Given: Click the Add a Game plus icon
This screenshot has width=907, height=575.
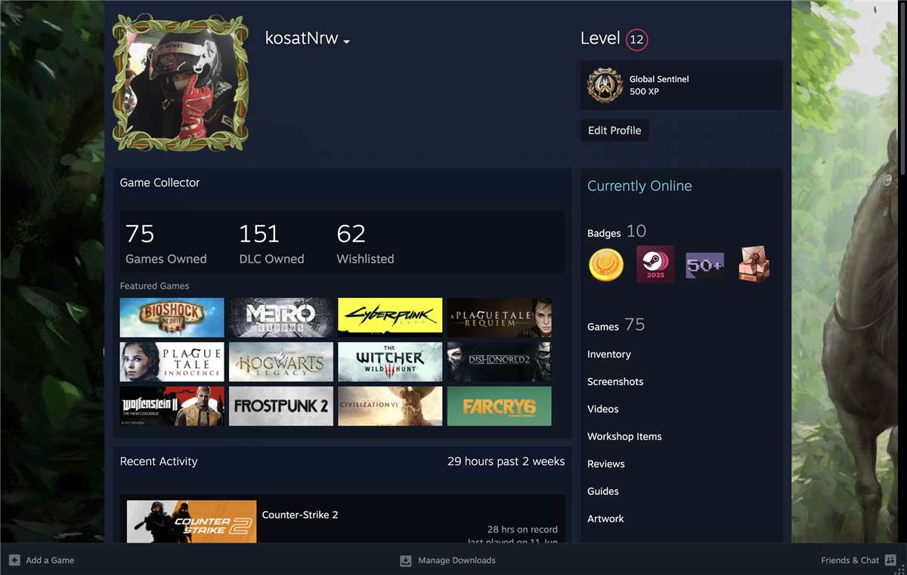Looking at the screenshot, I should tap(14, 560).
